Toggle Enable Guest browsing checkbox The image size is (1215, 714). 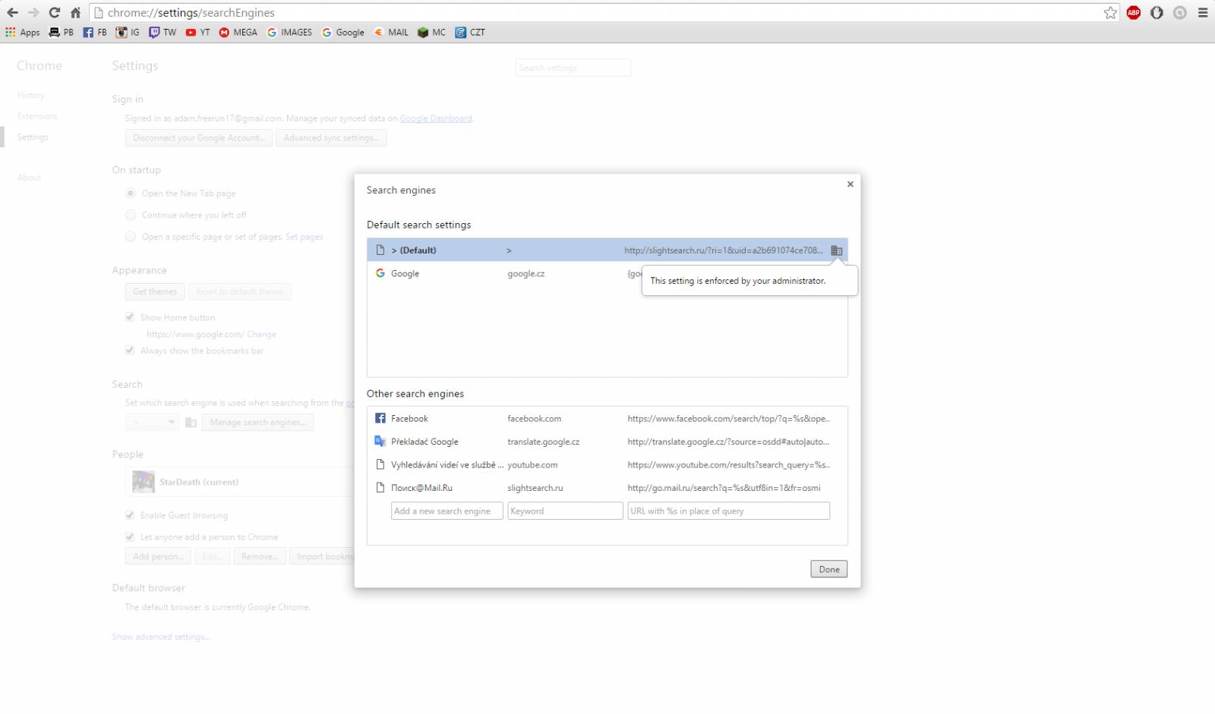(x=130, y=515)
